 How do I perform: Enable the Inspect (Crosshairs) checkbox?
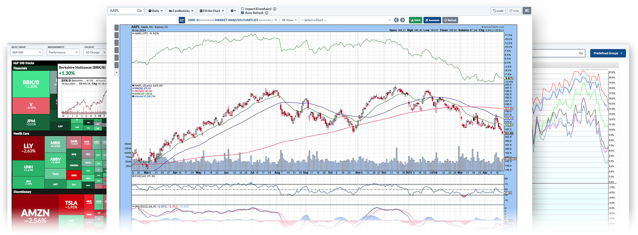click(242, 9)
